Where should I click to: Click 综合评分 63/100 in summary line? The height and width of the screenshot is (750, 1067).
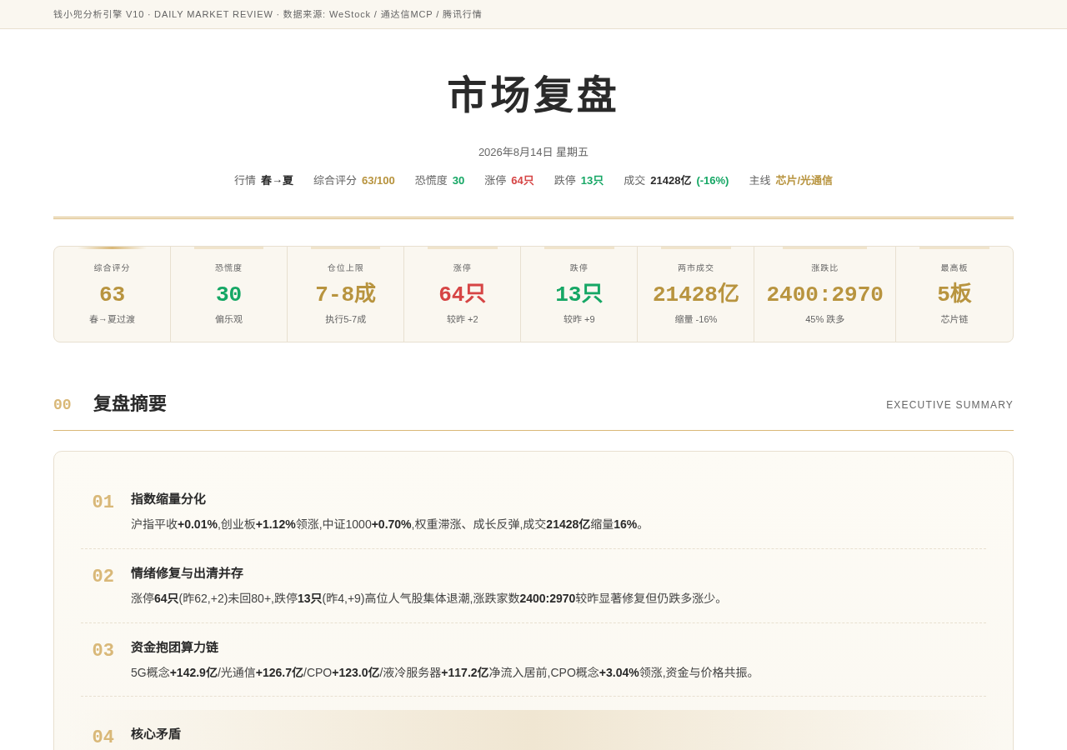tap(354, 180)
